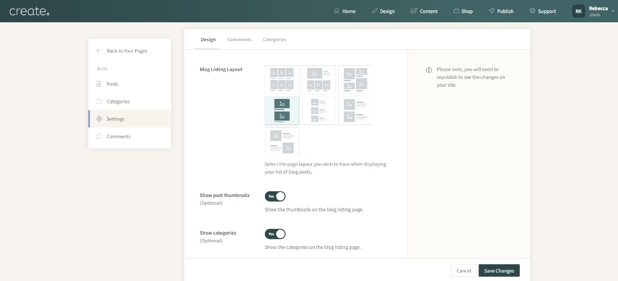Click the Show post thumbnails label
Viewport: 618px width, 281px height.
click(x=225, y=195)
